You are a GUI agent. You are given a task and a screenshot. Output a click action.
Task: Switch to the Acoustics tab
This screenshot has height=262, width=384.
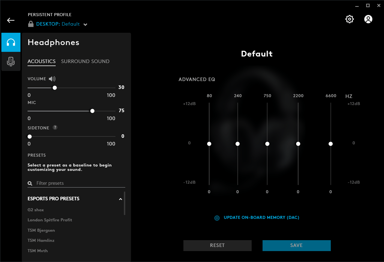41,61
